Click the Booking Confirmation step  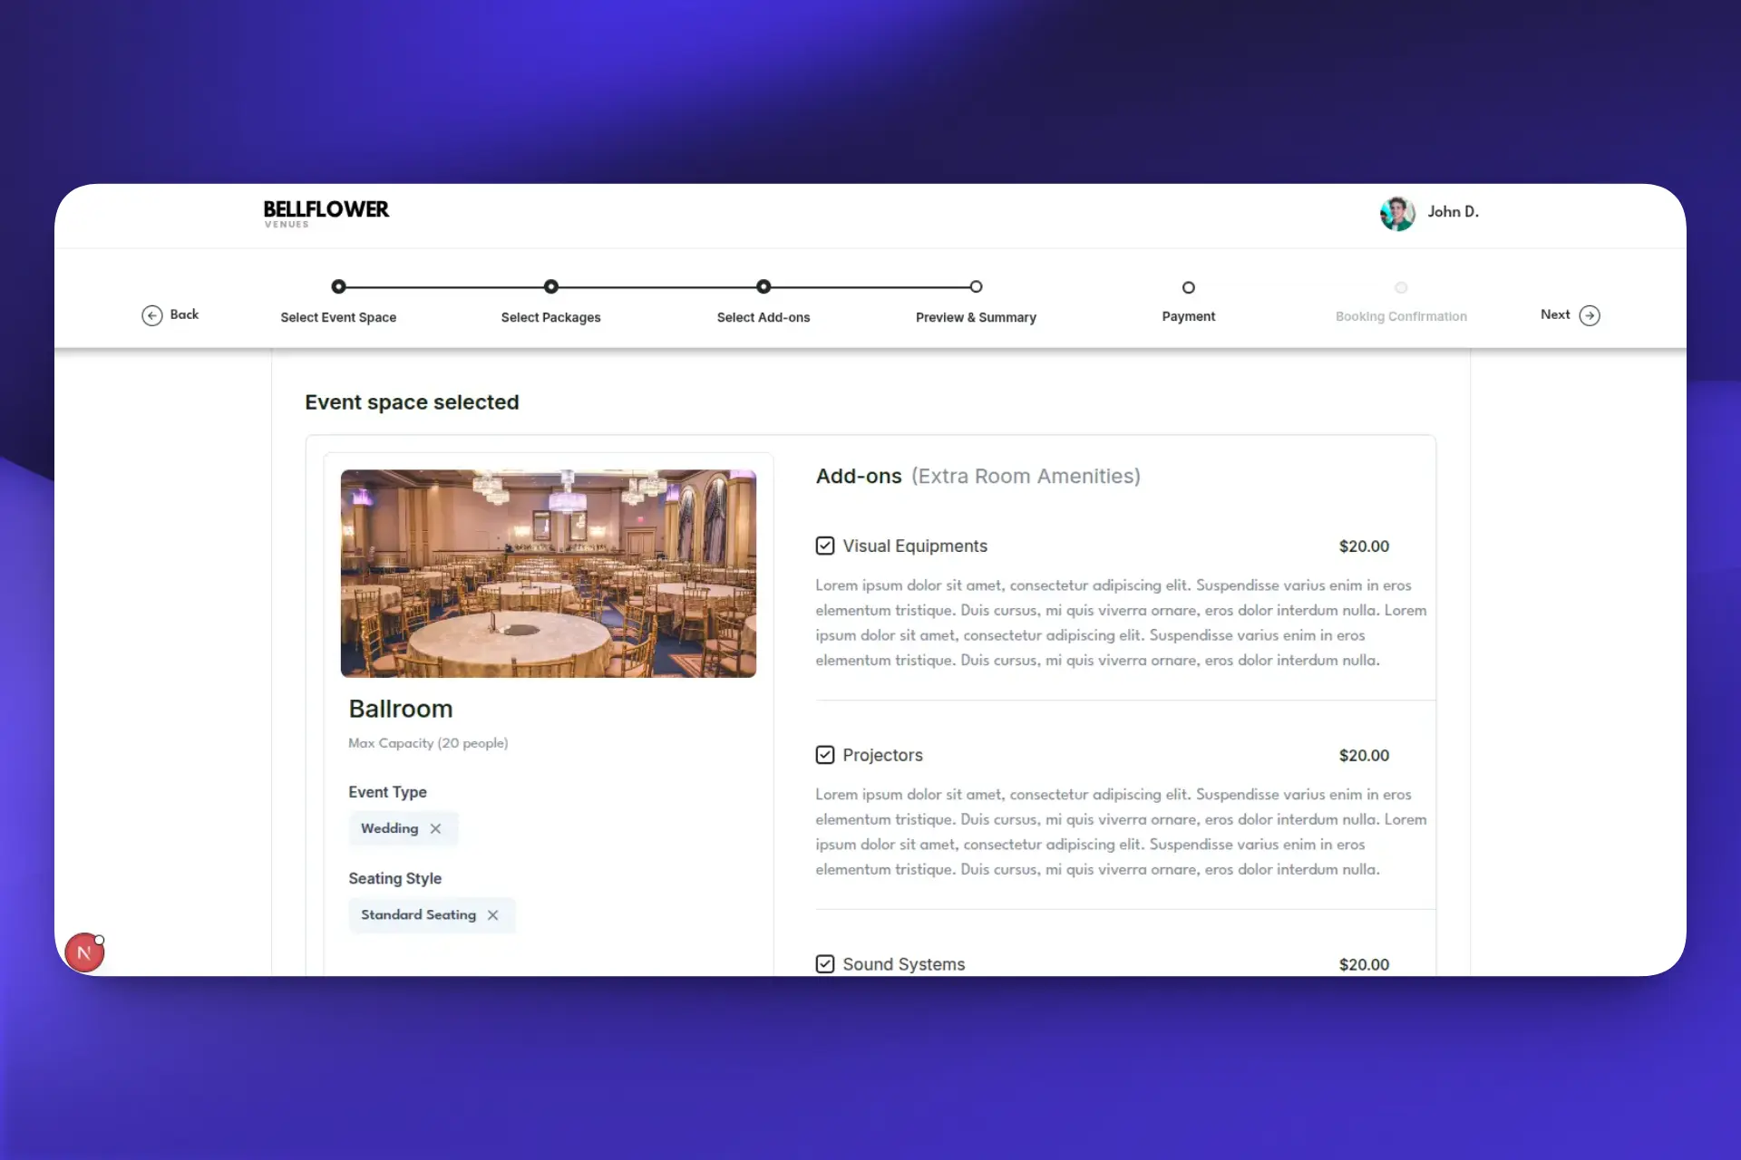tap(1401, 316)
